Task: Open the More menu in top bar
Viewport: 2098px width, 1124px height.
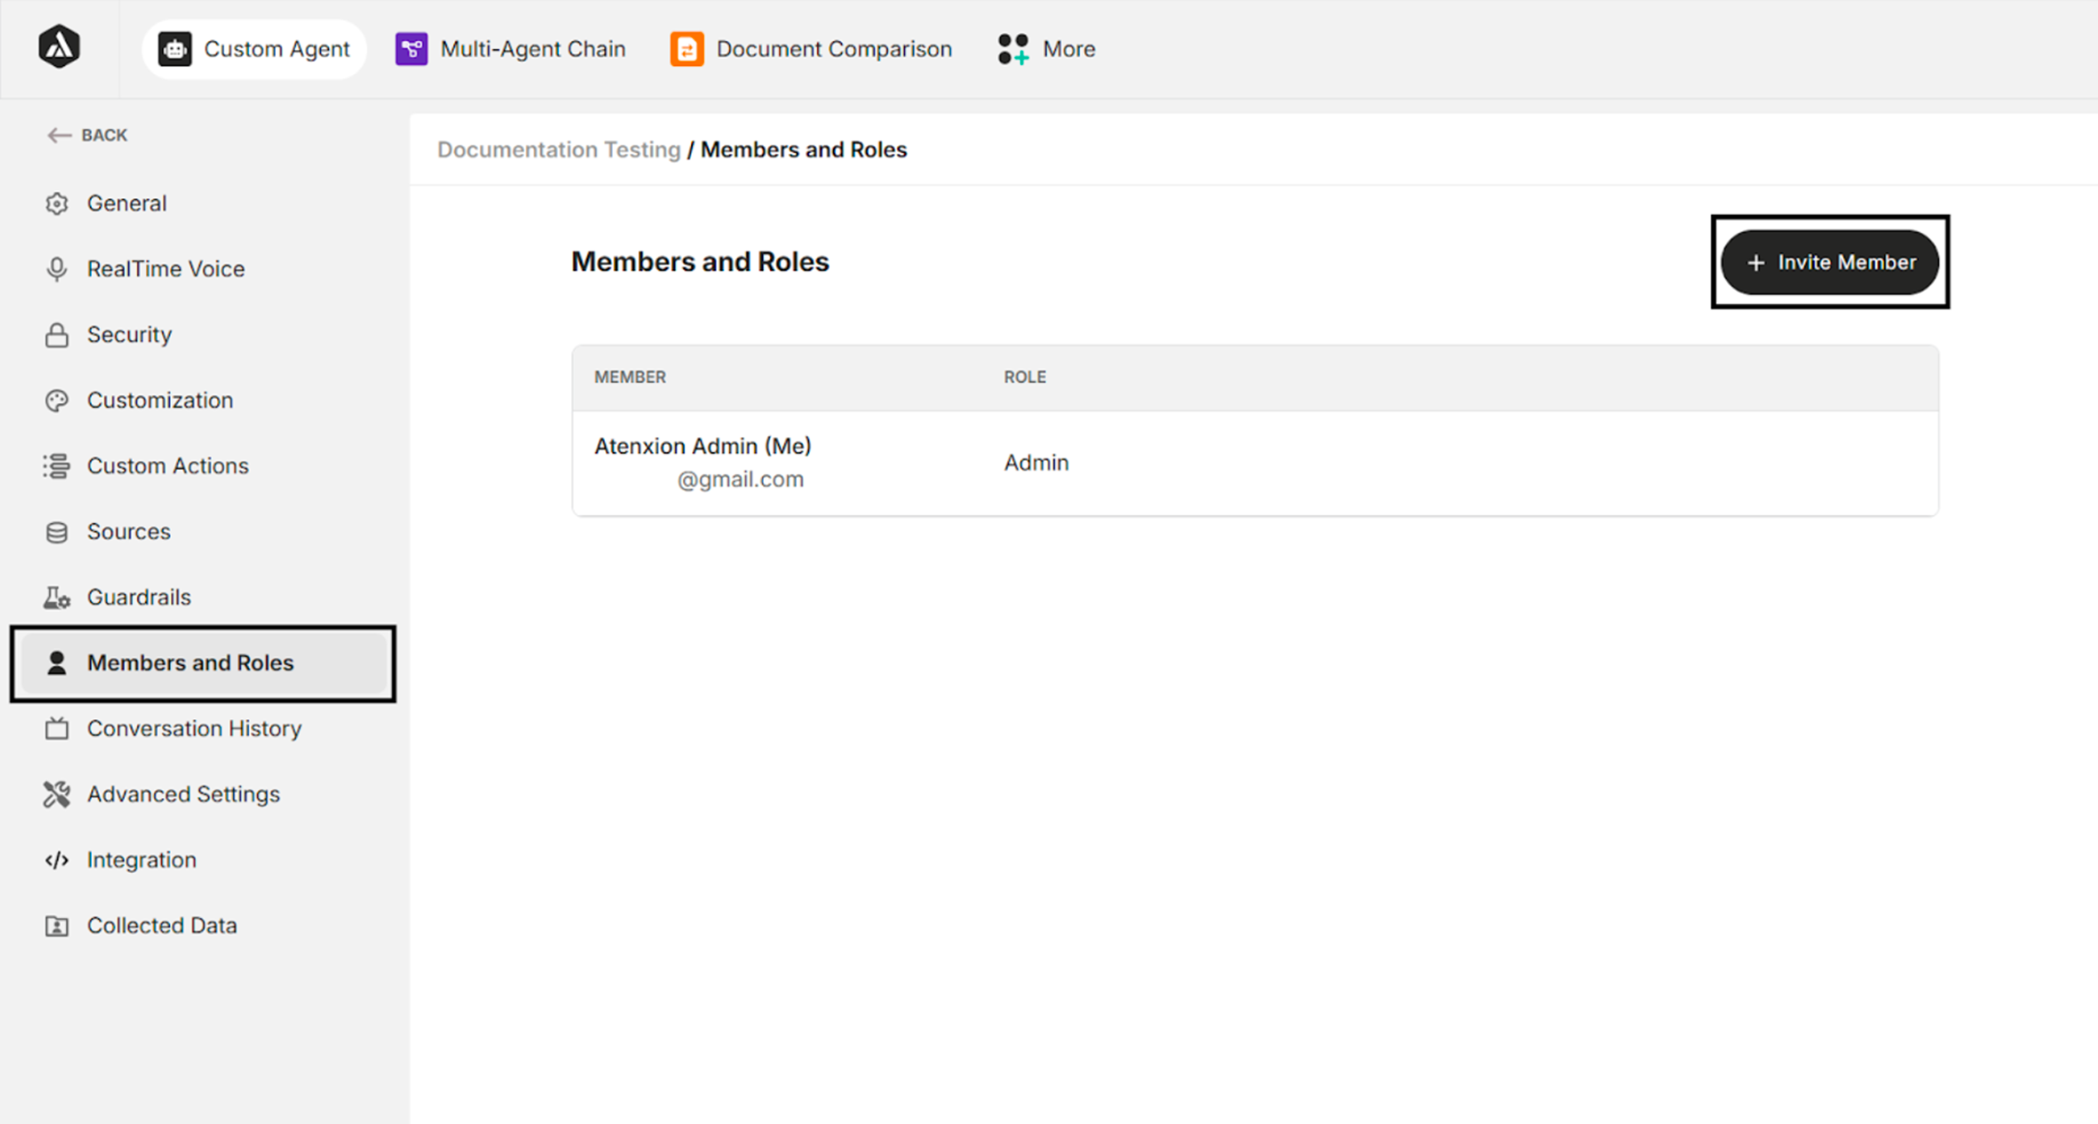Action: tap(1046, 49)
